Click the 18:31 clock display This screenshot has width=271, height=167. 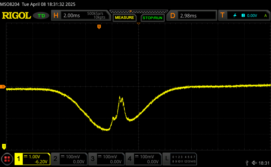(x=264, y=163)
